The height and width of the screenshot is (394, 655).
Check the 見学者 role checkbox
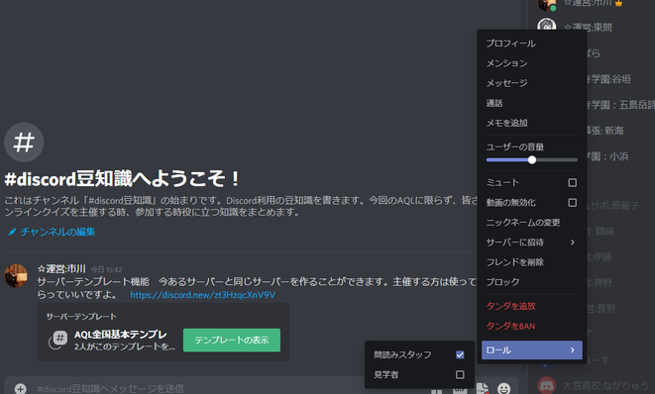[460, 375]
